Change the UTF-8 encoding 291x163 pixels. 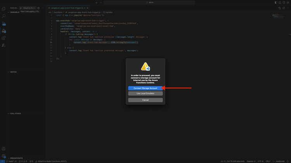pos(260,161)
